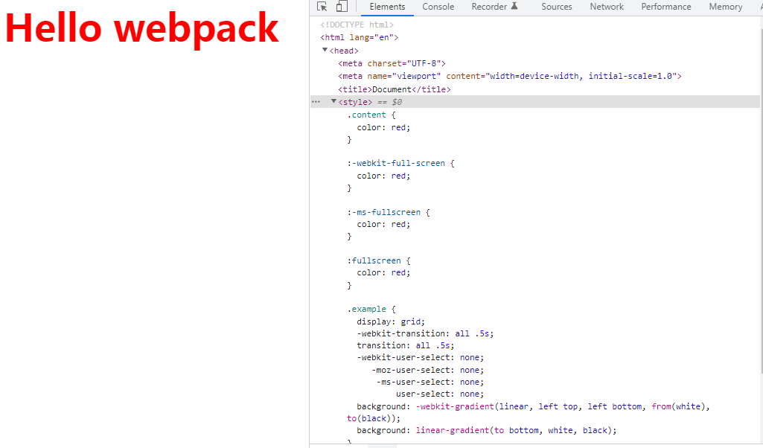763x448 pixels.
Task: Click the .content selector text
Action: click(x=366, y=115)
